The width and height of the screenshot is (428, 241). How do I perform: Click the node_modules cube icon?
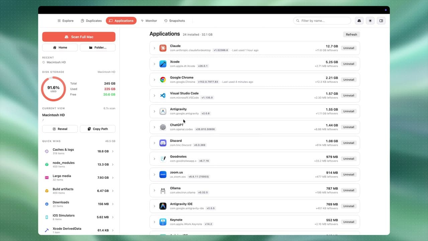click(47, 164)
